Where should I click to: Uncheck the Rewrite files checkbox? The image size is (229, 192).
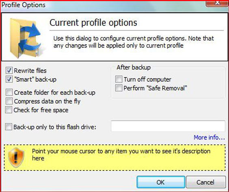coord(9,71)
